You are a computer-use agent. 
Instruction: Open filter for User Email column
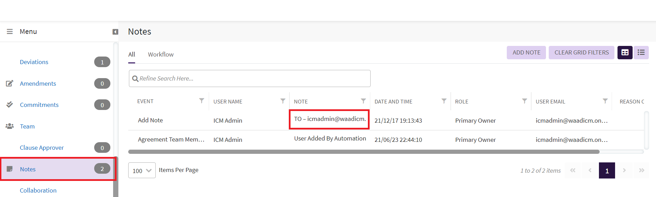605,101
